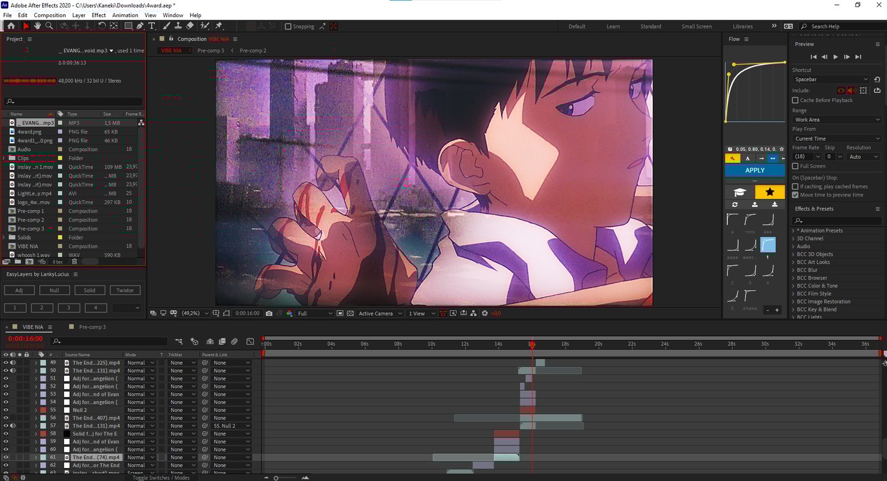Step to the next frame in Preview
The height and width of the screenshot is (481, 887).
(x=847, y=57)
